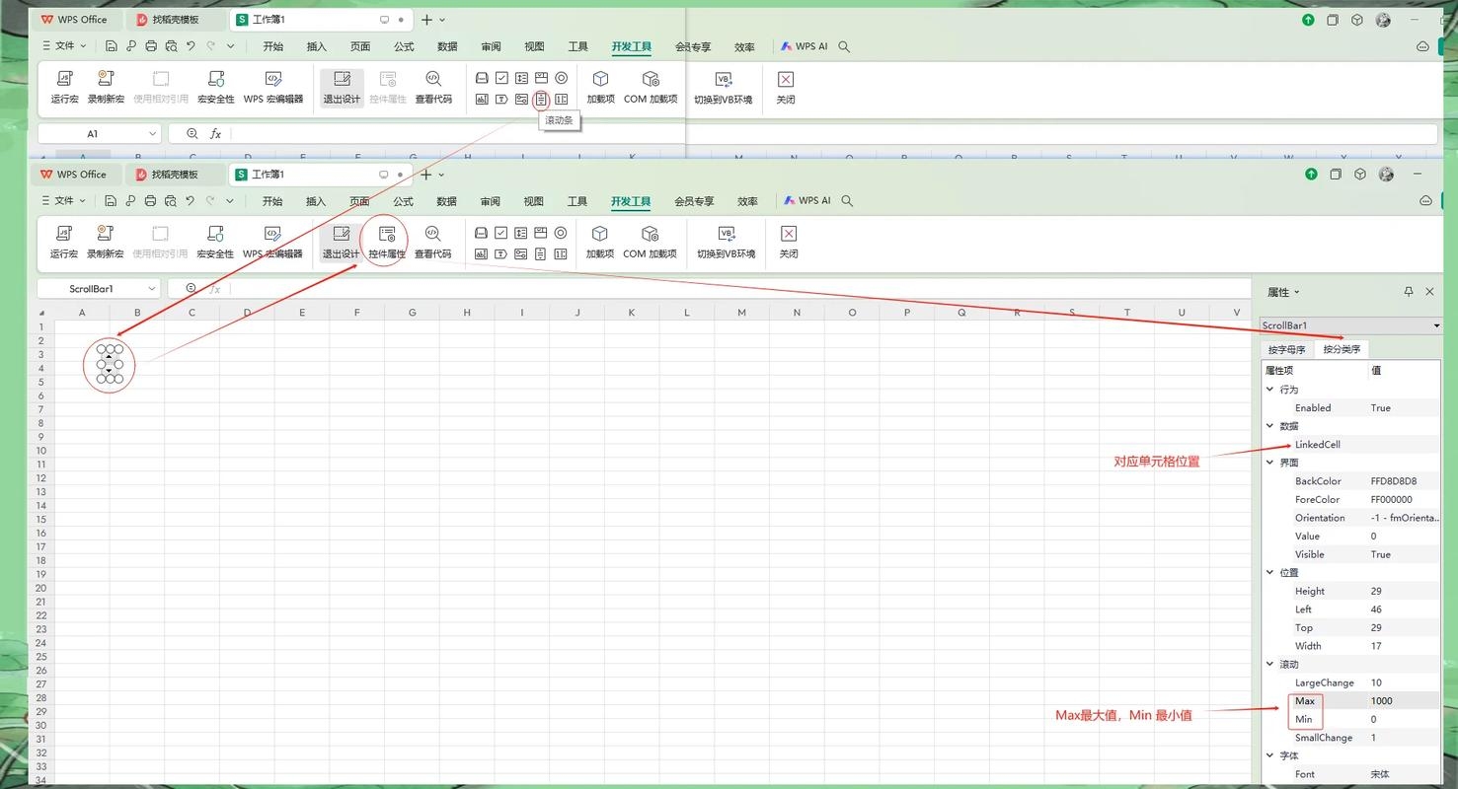The image size is (1458, 789).
Task: Click 切换到VB环境 in the lower window ribbon
Action: point(726,240)
